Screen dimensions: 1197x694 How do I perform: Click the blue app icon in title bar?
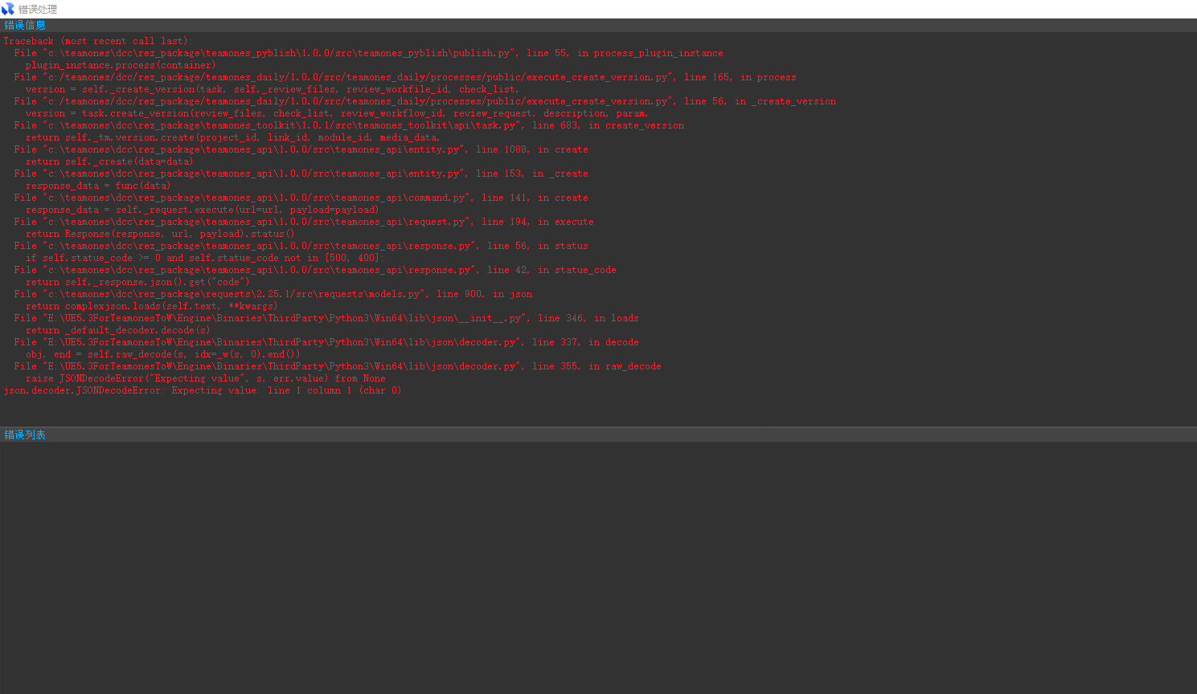tap(8, 9)
